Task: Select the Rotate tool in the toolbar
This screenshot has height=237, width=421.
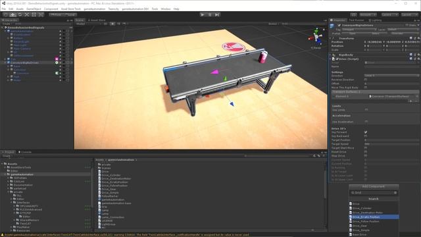Action: [20, 14]
